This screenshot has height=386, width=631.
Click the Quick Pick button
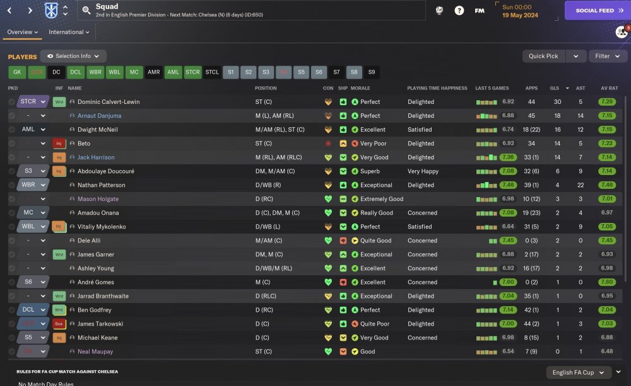tap(543, 56)
